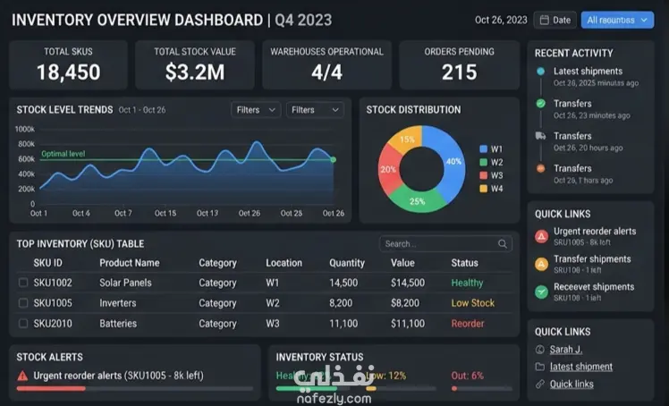Click the folder icon next to latest shipment
This screenshot has width=669, height=406.
(x=539, y=367)
